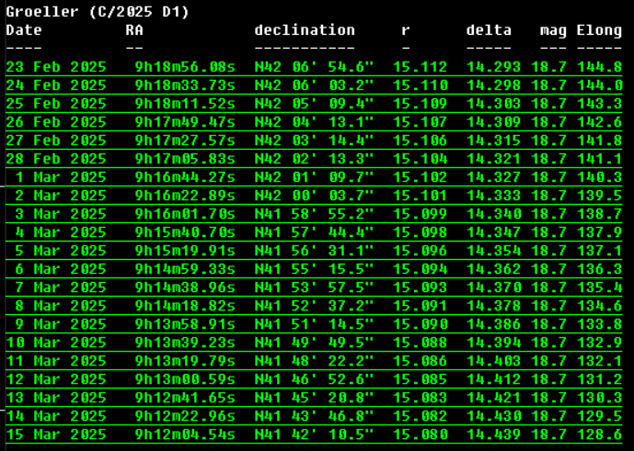Click the 23 Feb 2025 date entry
The width and height of the screenshot is (634, 451).
pyautogui.click(x=56, y=67)
